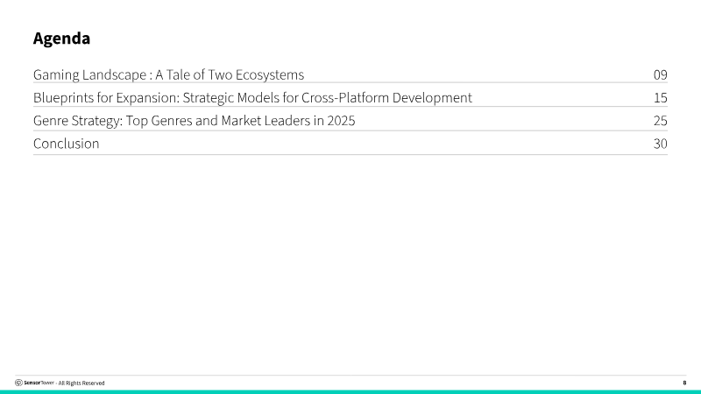This screenshot has height=394, width=701.
Task: Click the footer separator line above logo
Action: point(350,376)
